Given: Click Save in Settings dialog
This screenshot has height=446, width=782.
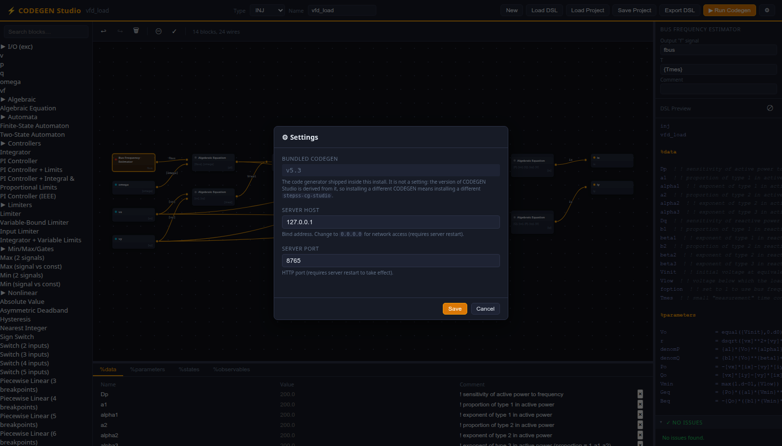Looking at the screenshot, I should click(x=455, y=309).
